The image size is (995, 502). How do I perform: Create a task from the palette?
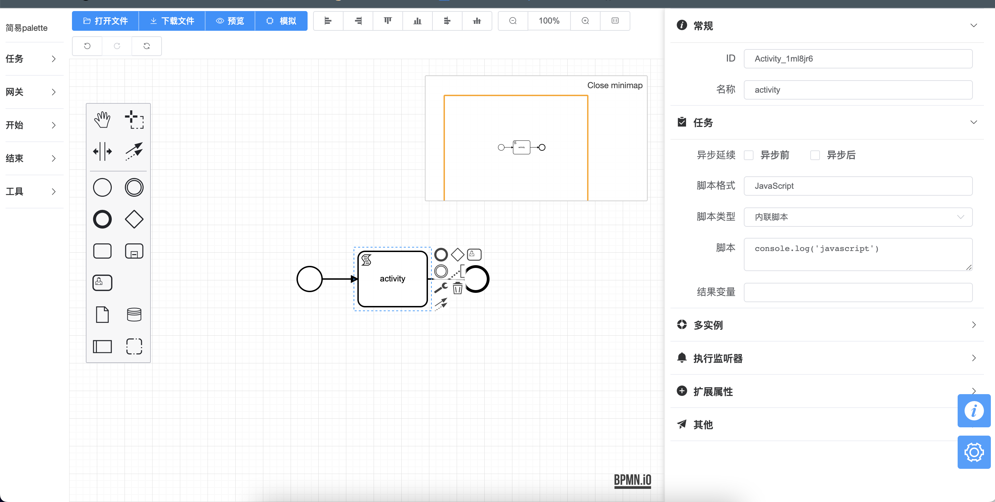coord(102,251)
